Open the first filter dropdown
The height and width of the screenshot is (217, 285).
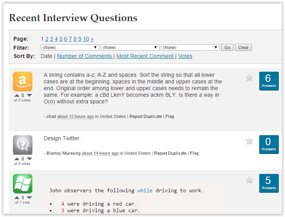[x=70, y=47]
